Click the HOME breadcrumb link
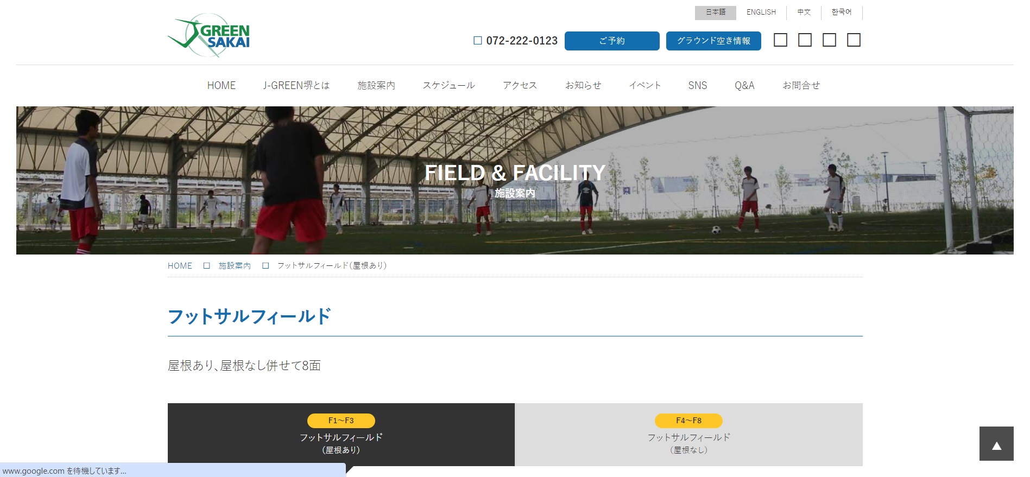Image resolution: width=1030 pixels, height=477 pixels. (180, 266)
